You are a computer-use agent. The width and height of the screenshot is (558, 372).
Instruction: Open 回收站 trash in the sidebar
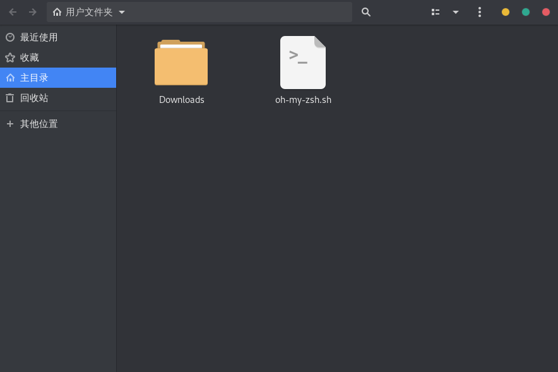pyautogui.click(x=34, y=98)
